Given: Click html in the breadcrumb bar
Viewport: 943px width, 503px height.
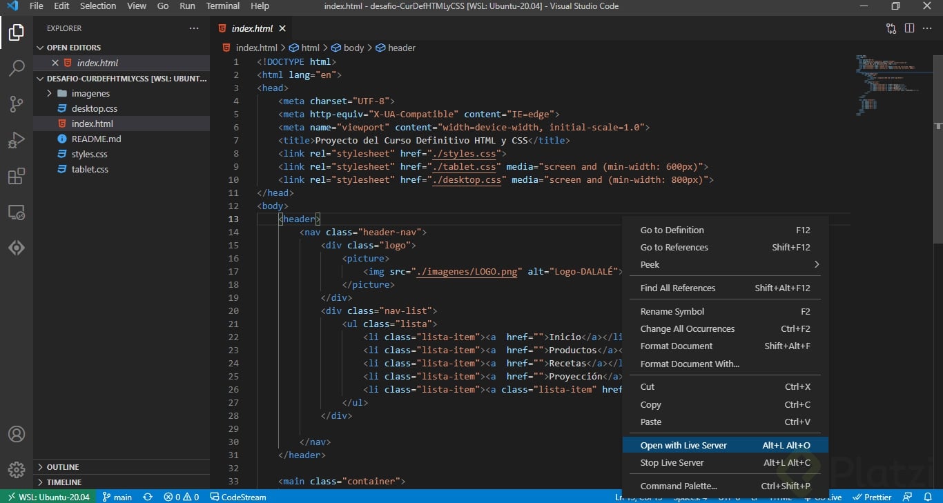Looking at the screenshot, I should pos(304,48).
